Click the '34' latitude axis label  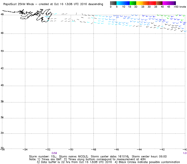coord(2,133)
